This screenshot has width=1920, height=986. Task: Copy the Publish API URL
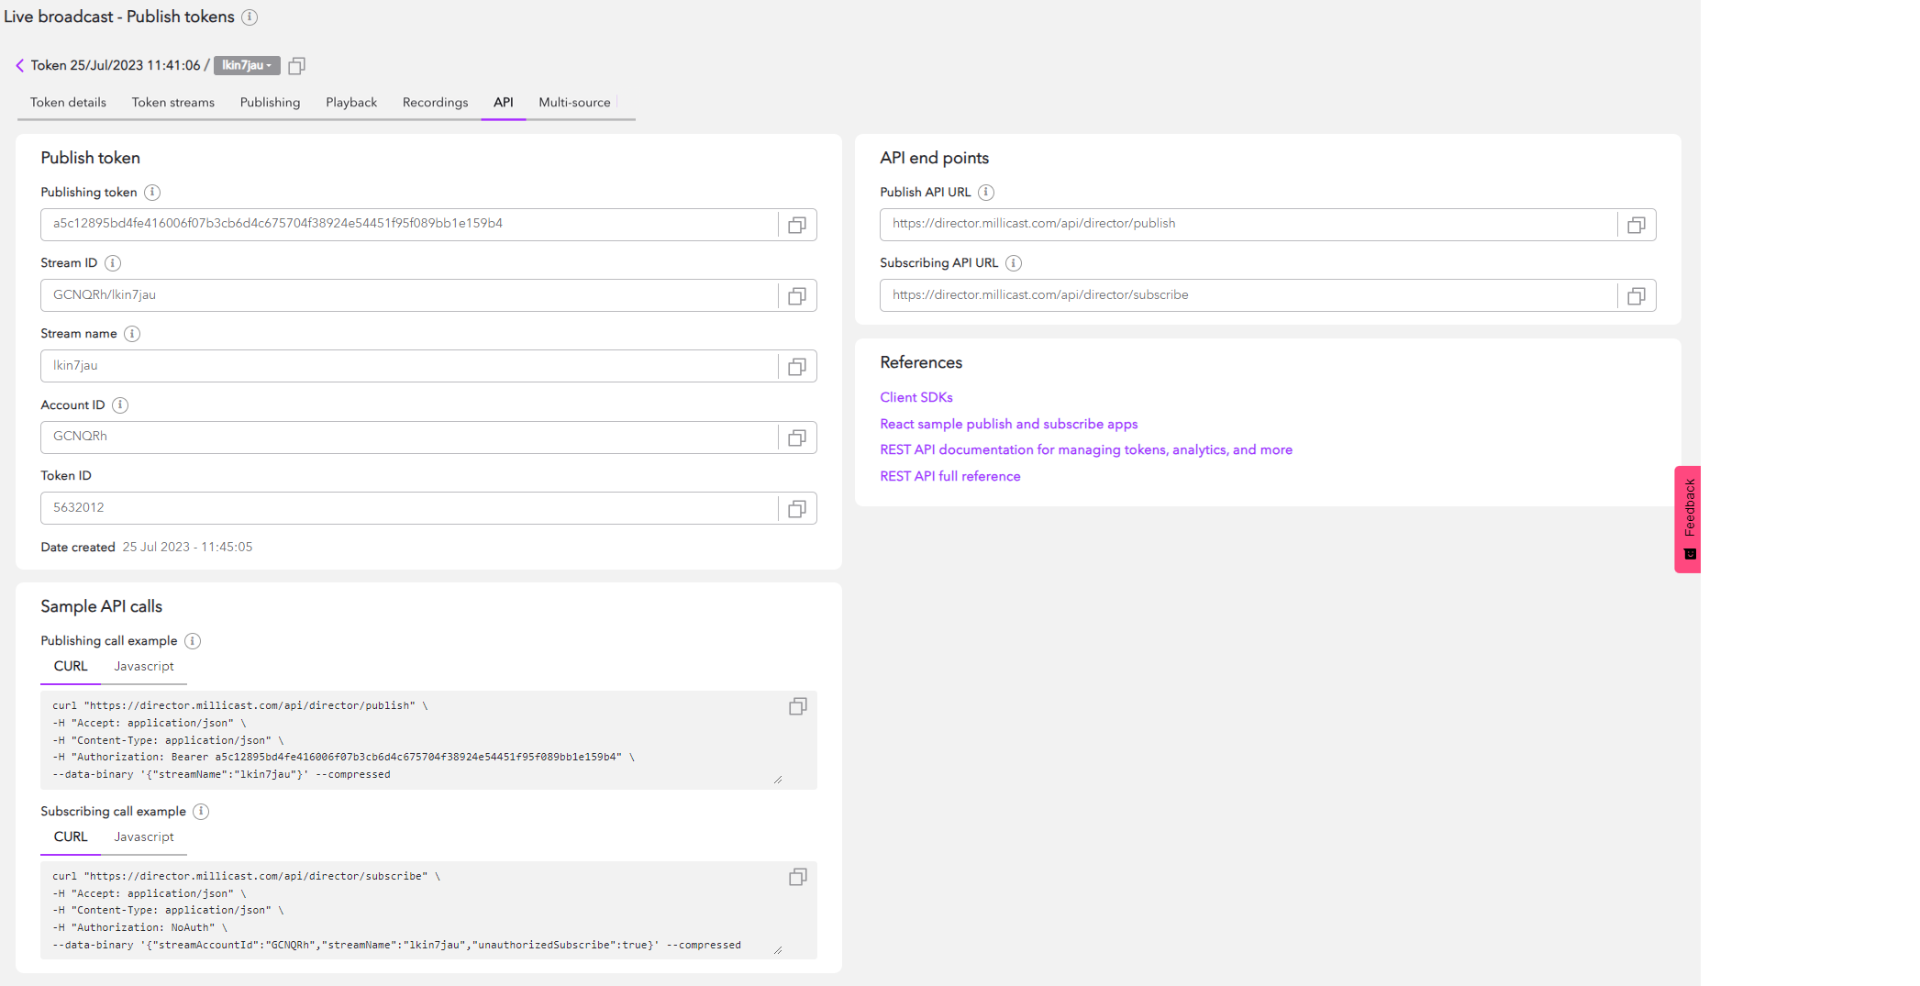pos(1636,225)
